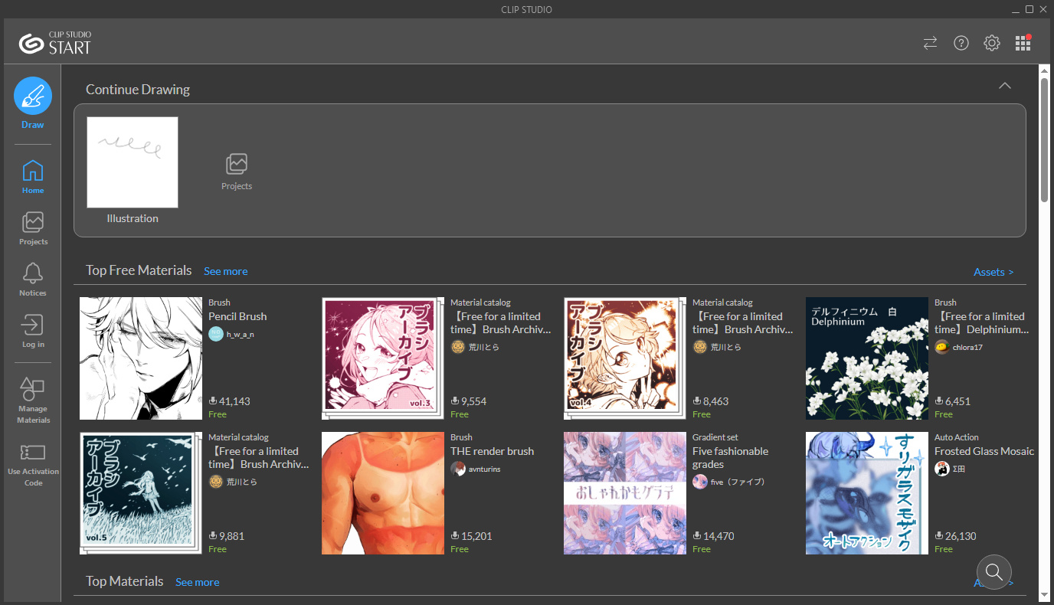Open the Illustration canvas thumbnail

click(133, 162)
